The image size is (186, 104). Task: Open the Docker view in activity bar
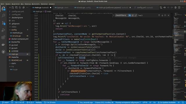[3, 44]
